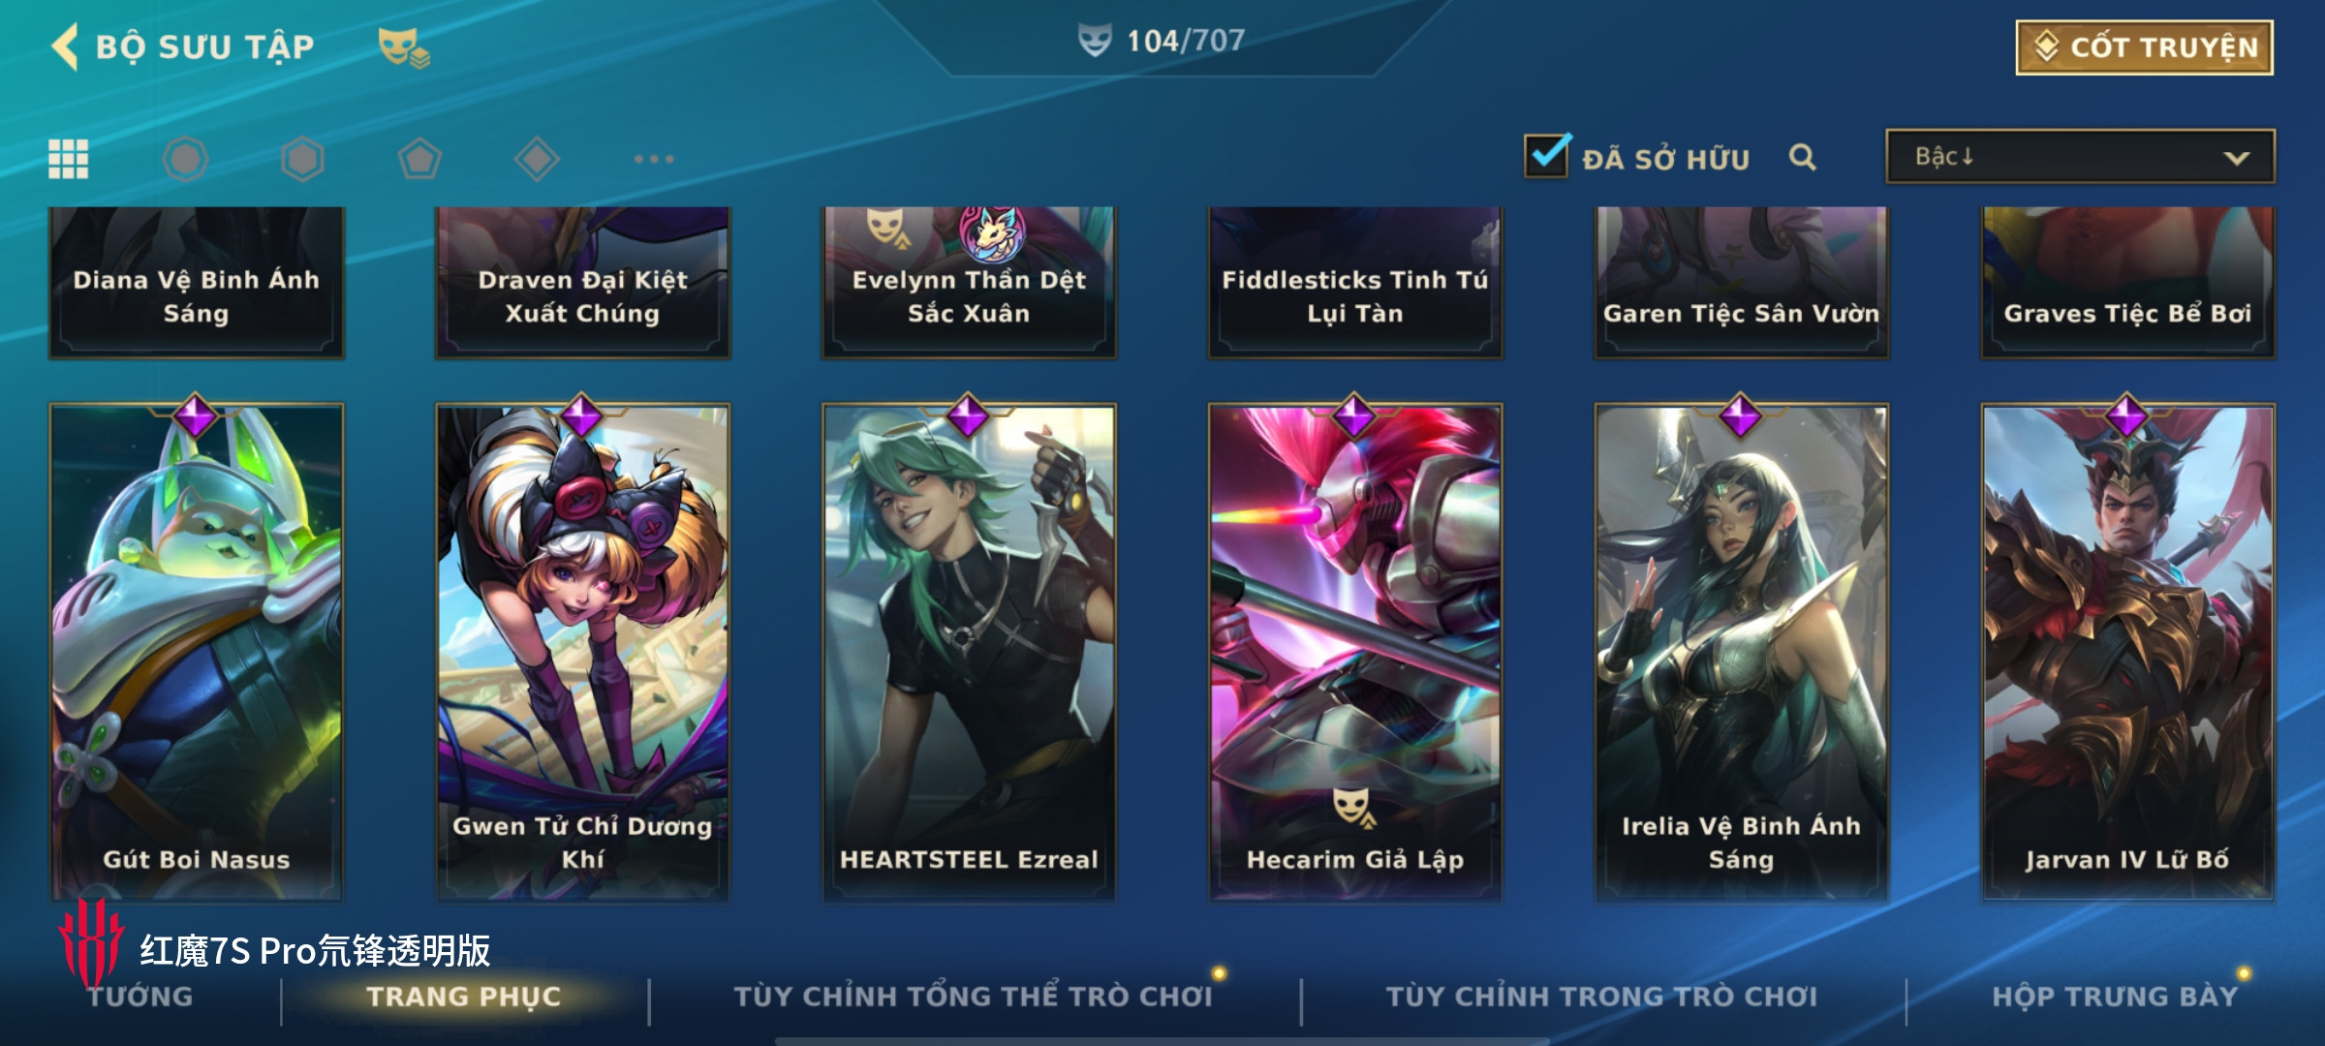Screen dimensions: 2325x1046
Task: Select the circular rarity gem filter
Action: 185,159
